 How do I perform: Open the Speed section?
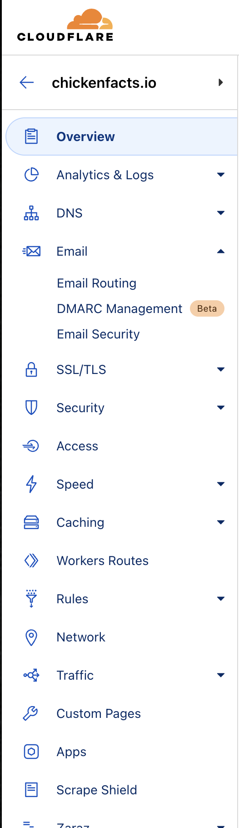(x=75, y=485)
